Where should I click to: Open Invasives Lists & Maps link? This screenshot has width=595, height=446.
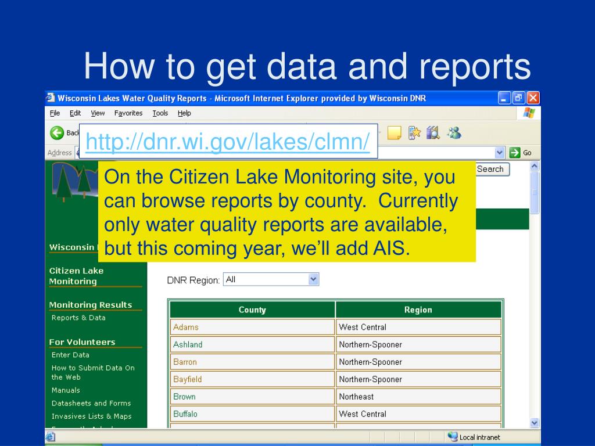[91, 416]
